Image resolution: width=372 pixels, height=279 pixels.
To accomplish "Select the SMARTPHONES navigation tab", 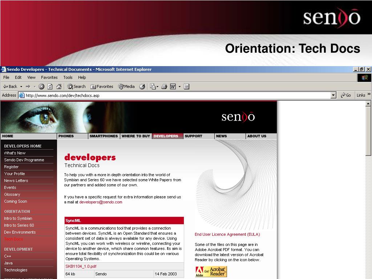I will click(x=104, y=136).
